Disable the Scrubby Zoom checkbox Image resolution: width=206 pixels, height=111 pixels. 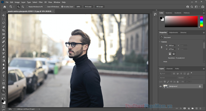coord(62,7)
